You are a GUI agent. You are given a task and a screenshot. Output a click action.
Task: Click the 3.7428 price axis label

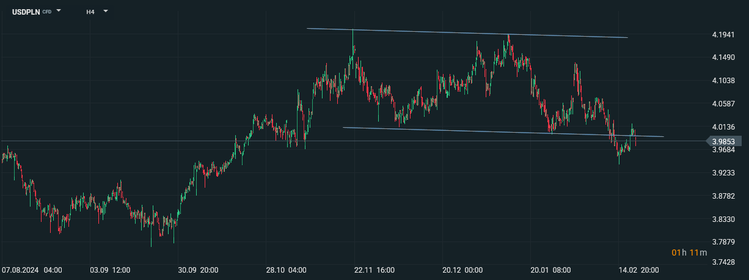coord(723,262)
